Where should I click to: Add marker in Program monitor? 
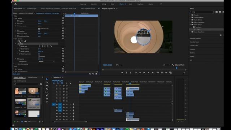pos(122,73)
